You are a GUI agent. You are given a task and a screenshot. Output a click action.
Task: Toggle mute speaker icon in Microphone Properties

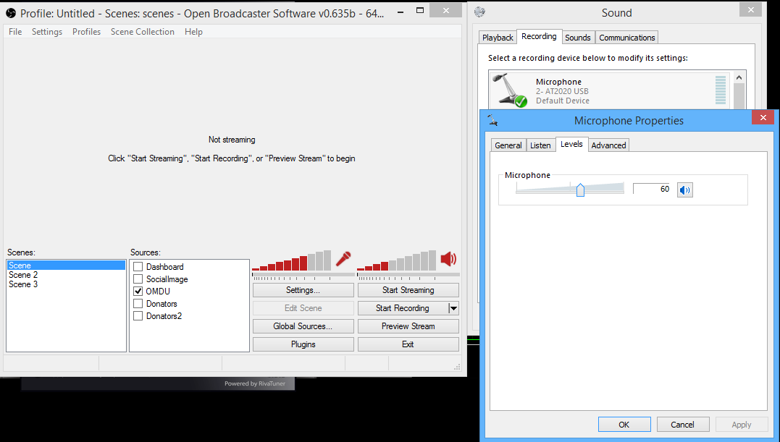[x=685, y=190]
